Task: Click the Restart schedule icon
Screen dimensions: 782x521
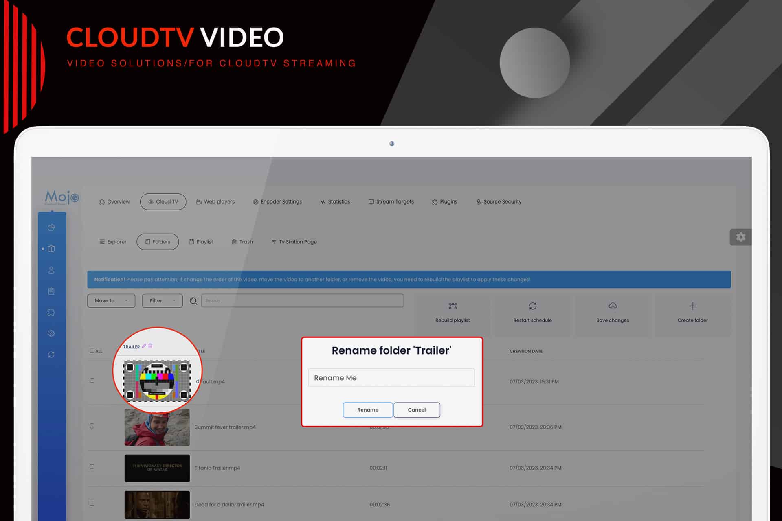Action: pos(533,306)
